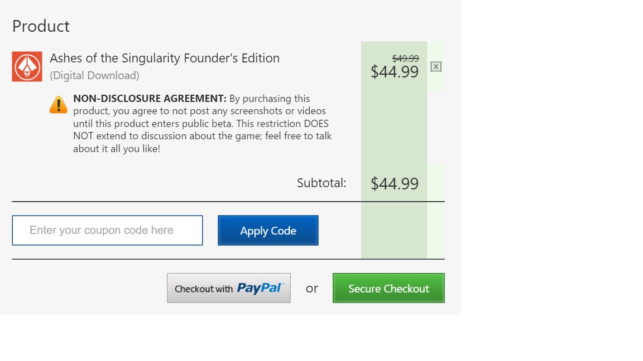Proceed with the green Secure Checkout button
This screenshot has width=643, height=361.
[x=388, y=289]
